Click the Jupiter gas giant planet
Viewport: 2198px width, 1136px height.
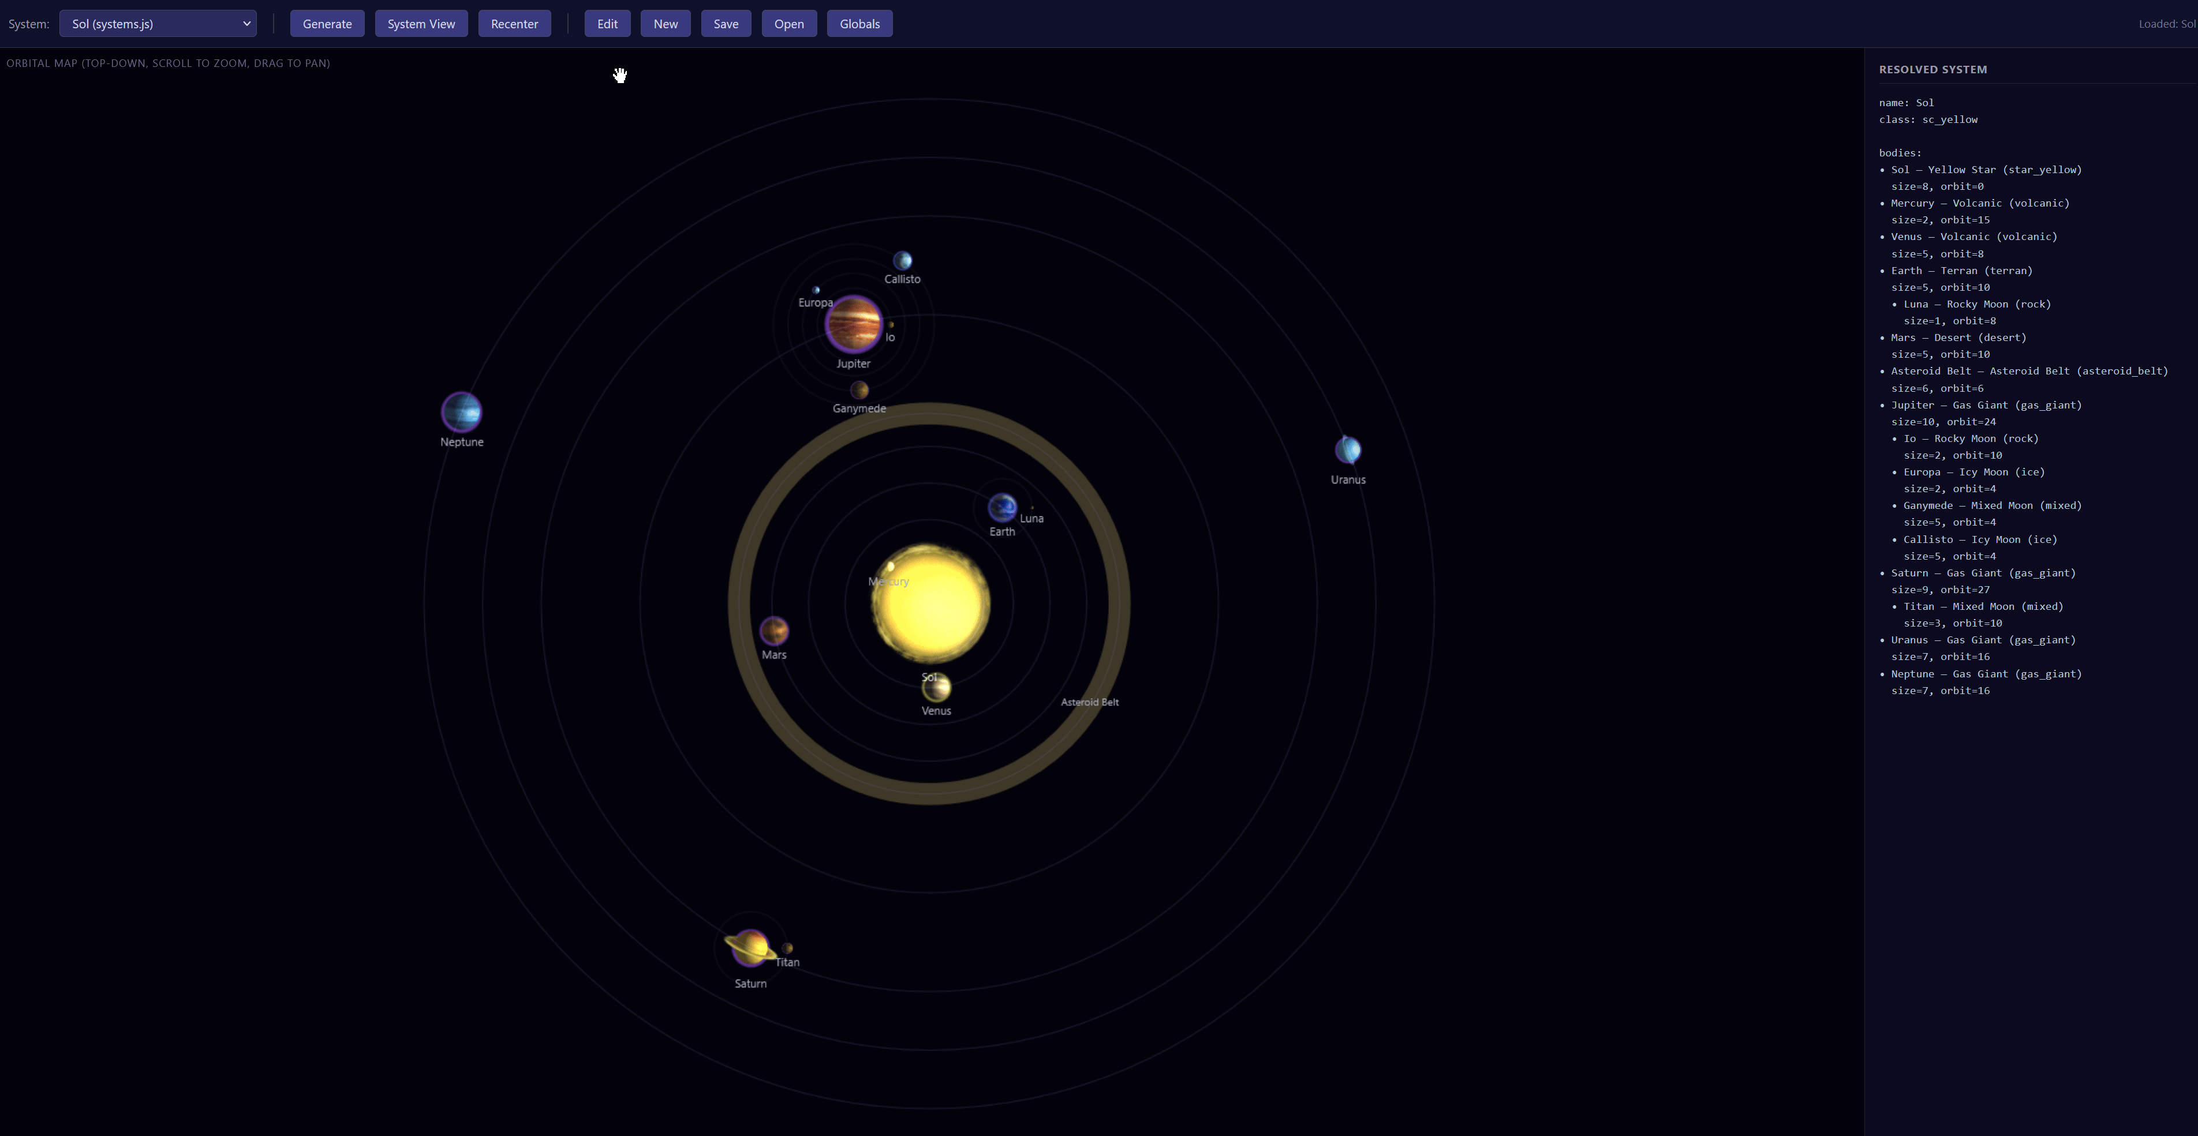[853, 324]
